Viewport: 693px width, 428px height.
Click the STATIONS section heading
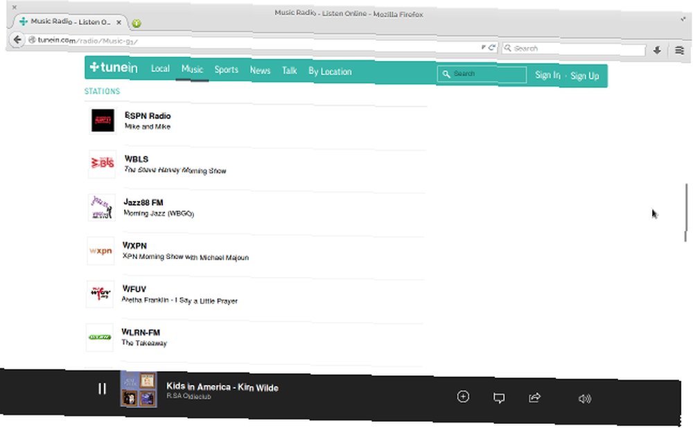click(x=102, y=91)
